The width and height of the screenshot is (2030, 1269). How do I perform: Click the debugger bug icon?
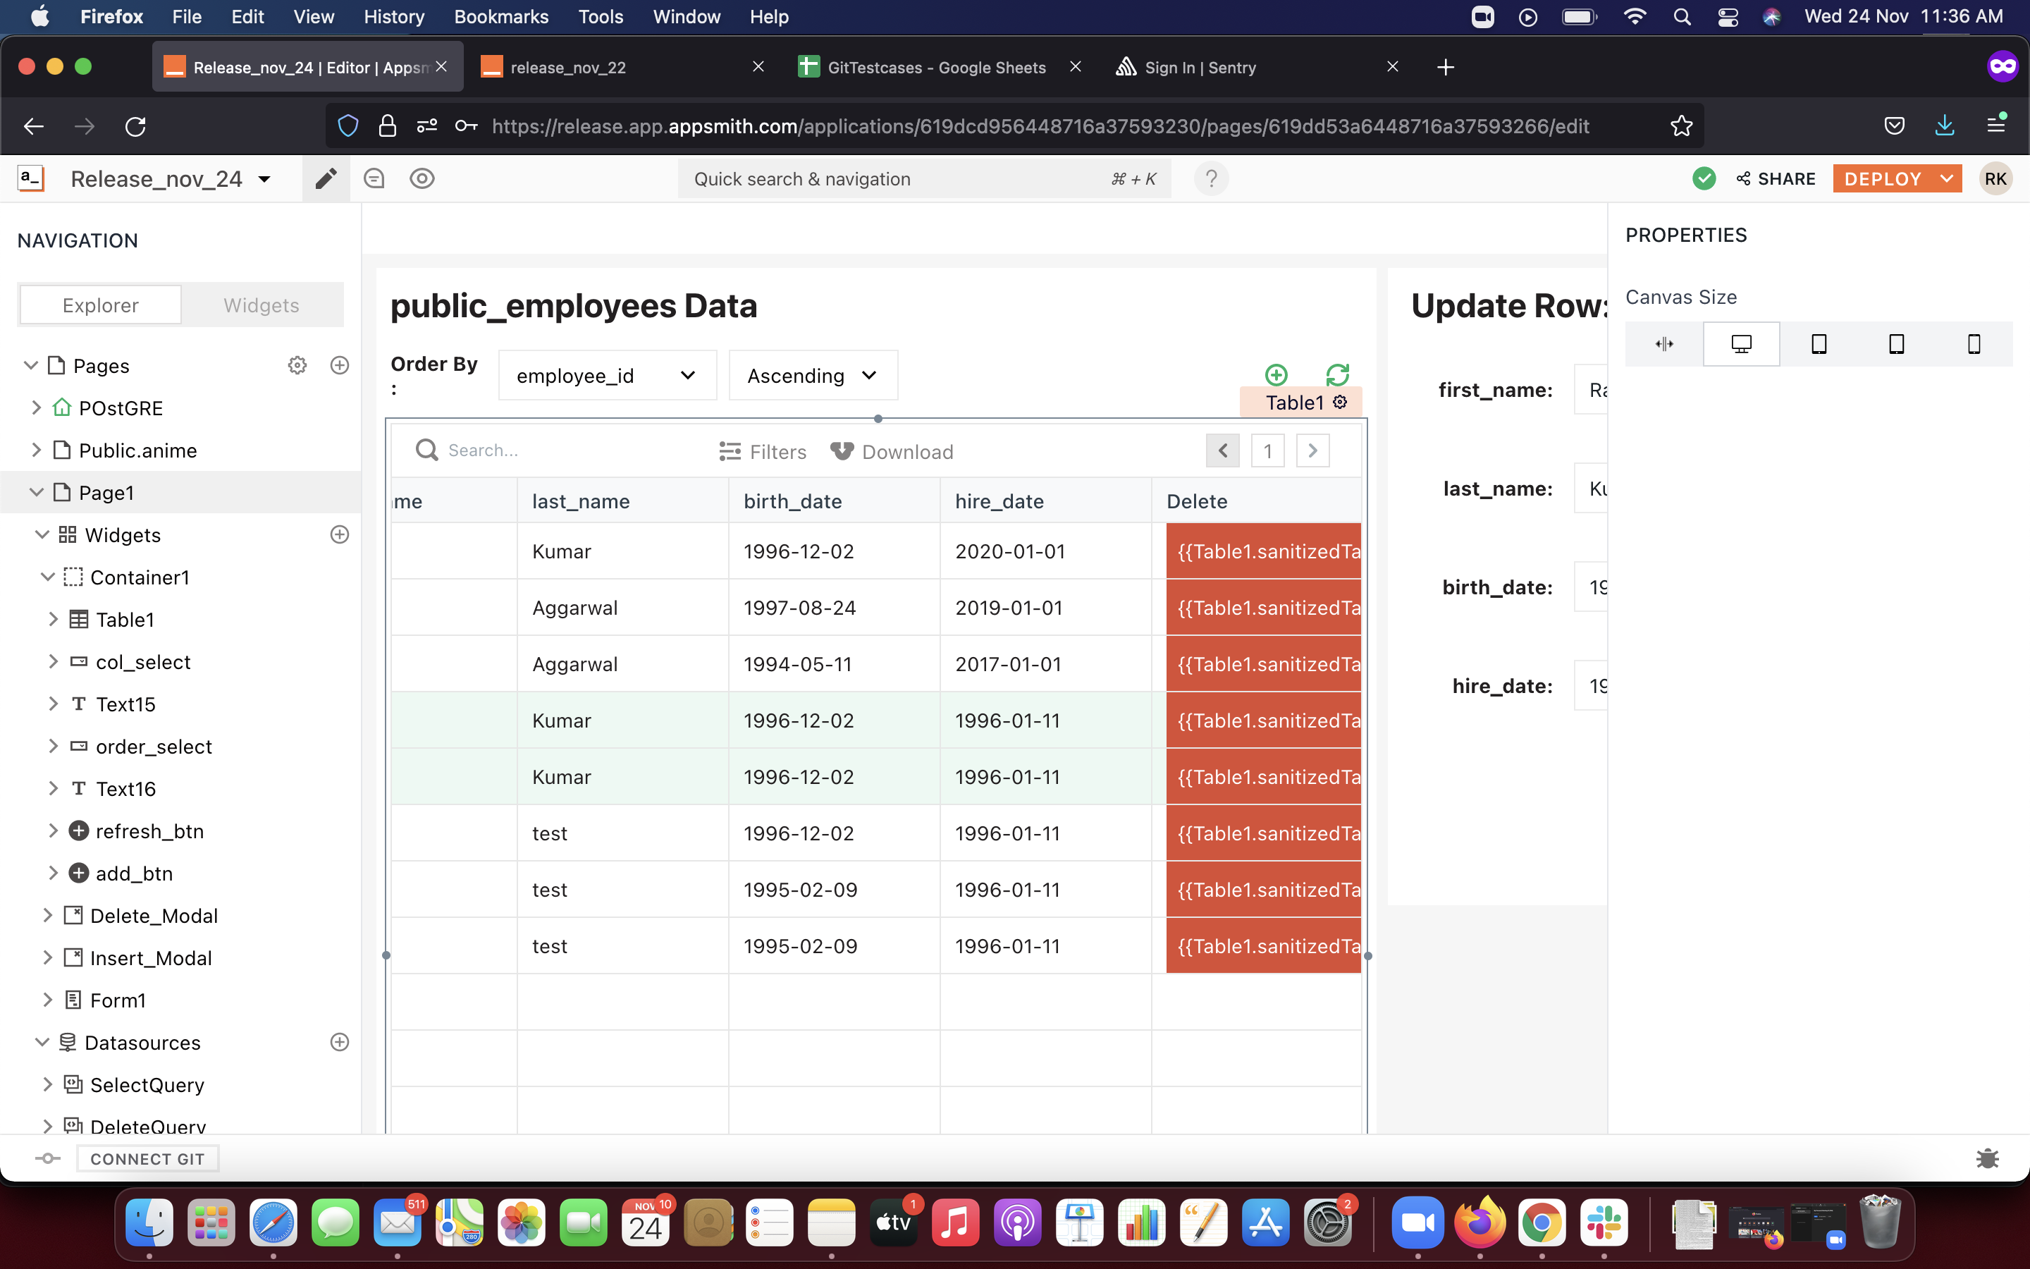(1987, 1159)
